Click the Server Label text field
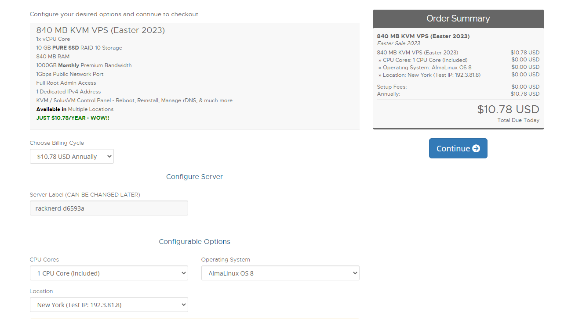564x319 pixels. pos(109,208)
